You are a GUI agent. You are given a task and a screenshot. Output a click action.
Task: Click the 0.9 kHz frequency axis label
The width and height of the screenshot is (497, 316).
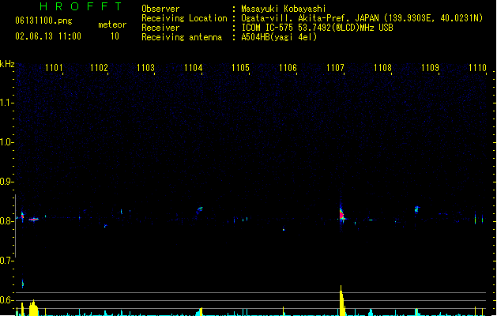6,182
